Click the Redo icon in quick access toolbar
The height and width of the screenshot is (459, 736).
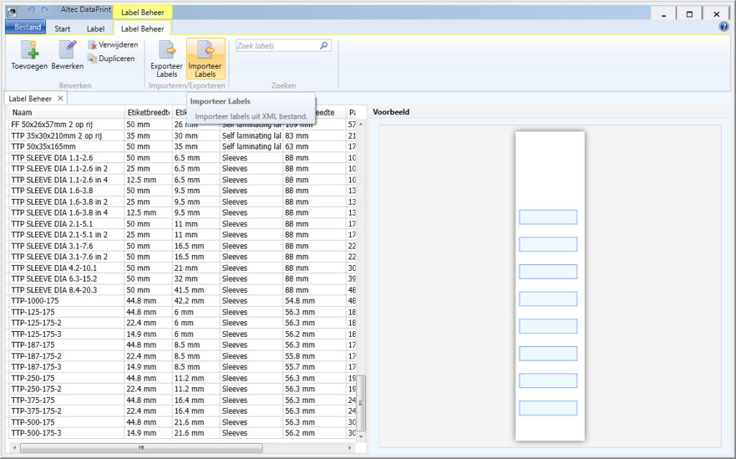(43, 11)
